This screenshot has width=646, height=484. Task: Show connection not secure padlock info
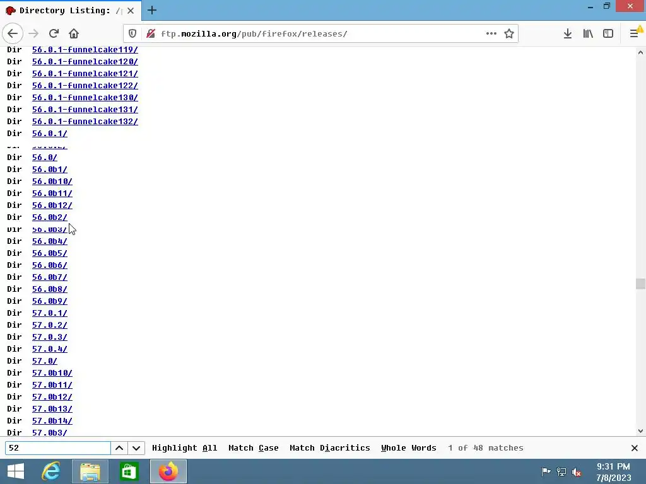click(151, 33)
